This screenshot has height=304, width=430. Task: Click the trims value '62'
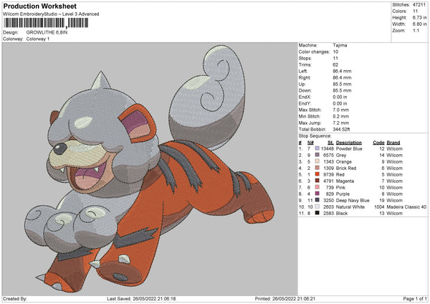(335, 65)
